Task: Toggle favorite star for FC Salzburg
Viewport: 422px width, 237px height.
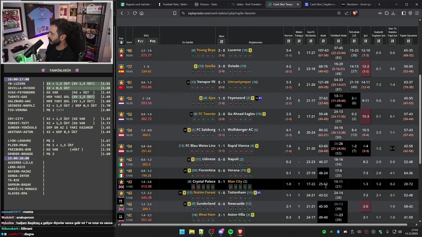Action: point(121,130)
